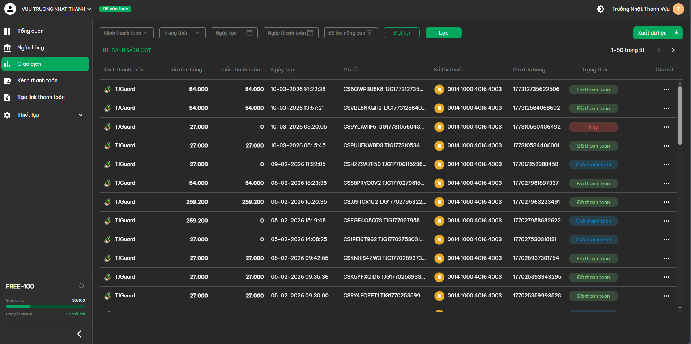Collapse the sidebar with the left arrow

[x=79, y=334]
